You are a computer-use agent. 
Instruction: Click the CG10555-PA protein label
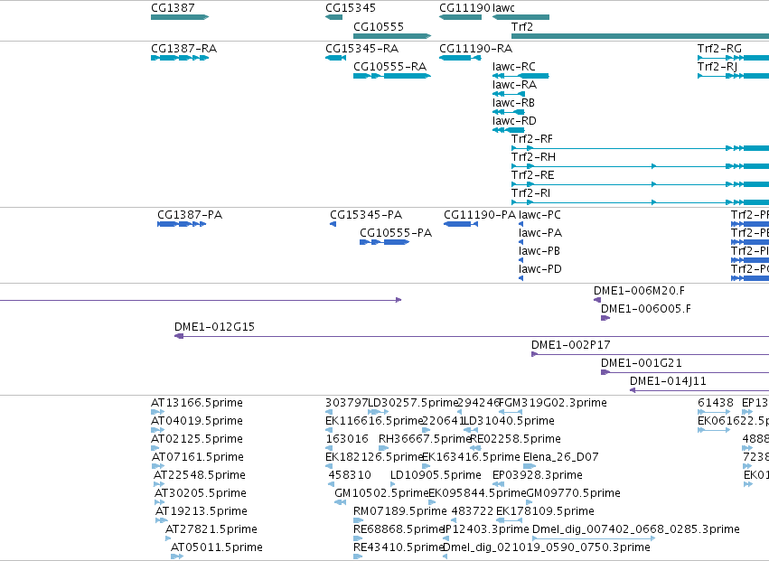click(x=396, y=233)
